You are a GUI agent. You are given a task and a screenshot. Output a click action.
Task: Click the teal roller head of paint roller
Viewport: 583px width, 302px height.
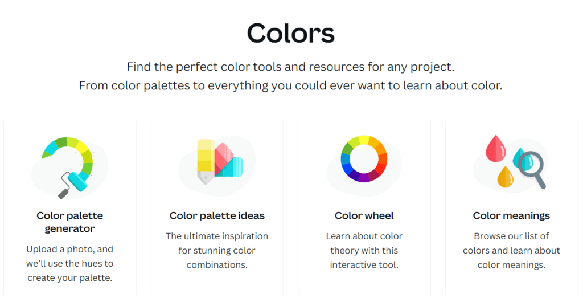[x=78, y=182]
